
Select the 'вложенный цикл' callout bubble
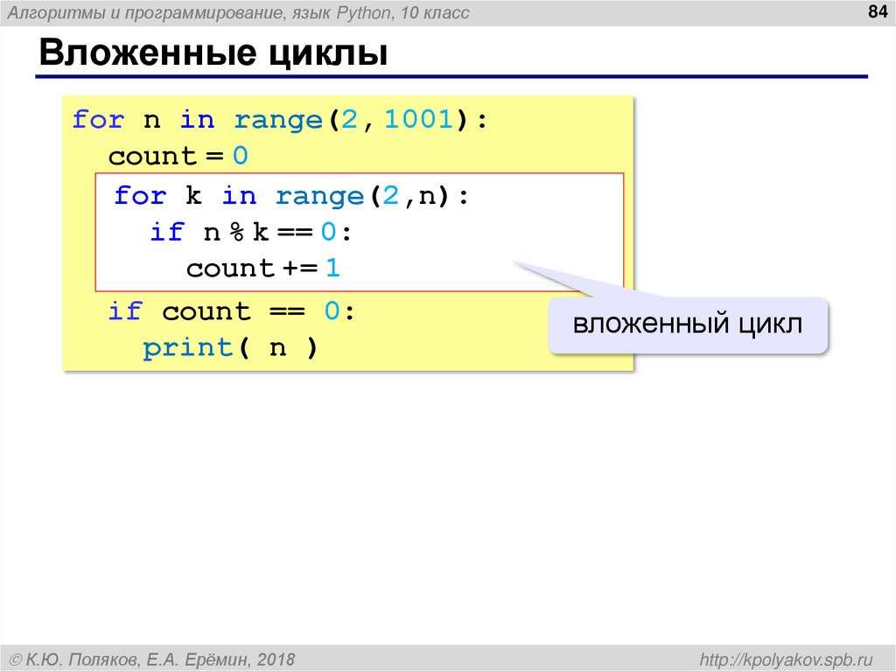coord(688,324)
